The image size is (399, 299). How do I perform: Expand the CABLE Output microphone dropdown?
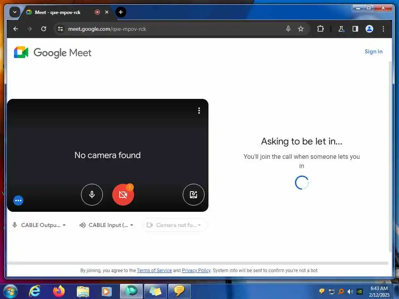[x=39, y=225]
